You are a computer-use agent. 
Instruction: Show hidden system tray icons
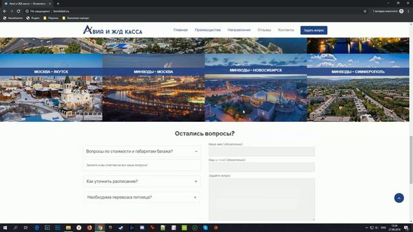coord(367,227)
